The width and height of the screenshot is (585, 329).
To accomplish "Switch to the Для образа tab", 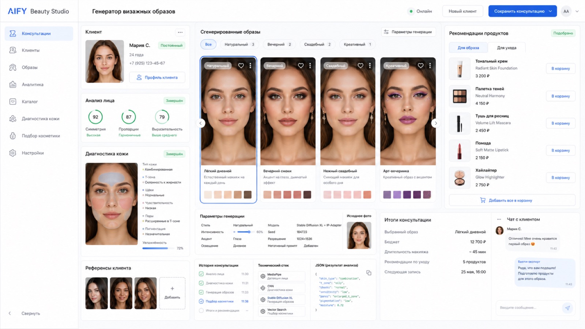I will tap(468, 48).
